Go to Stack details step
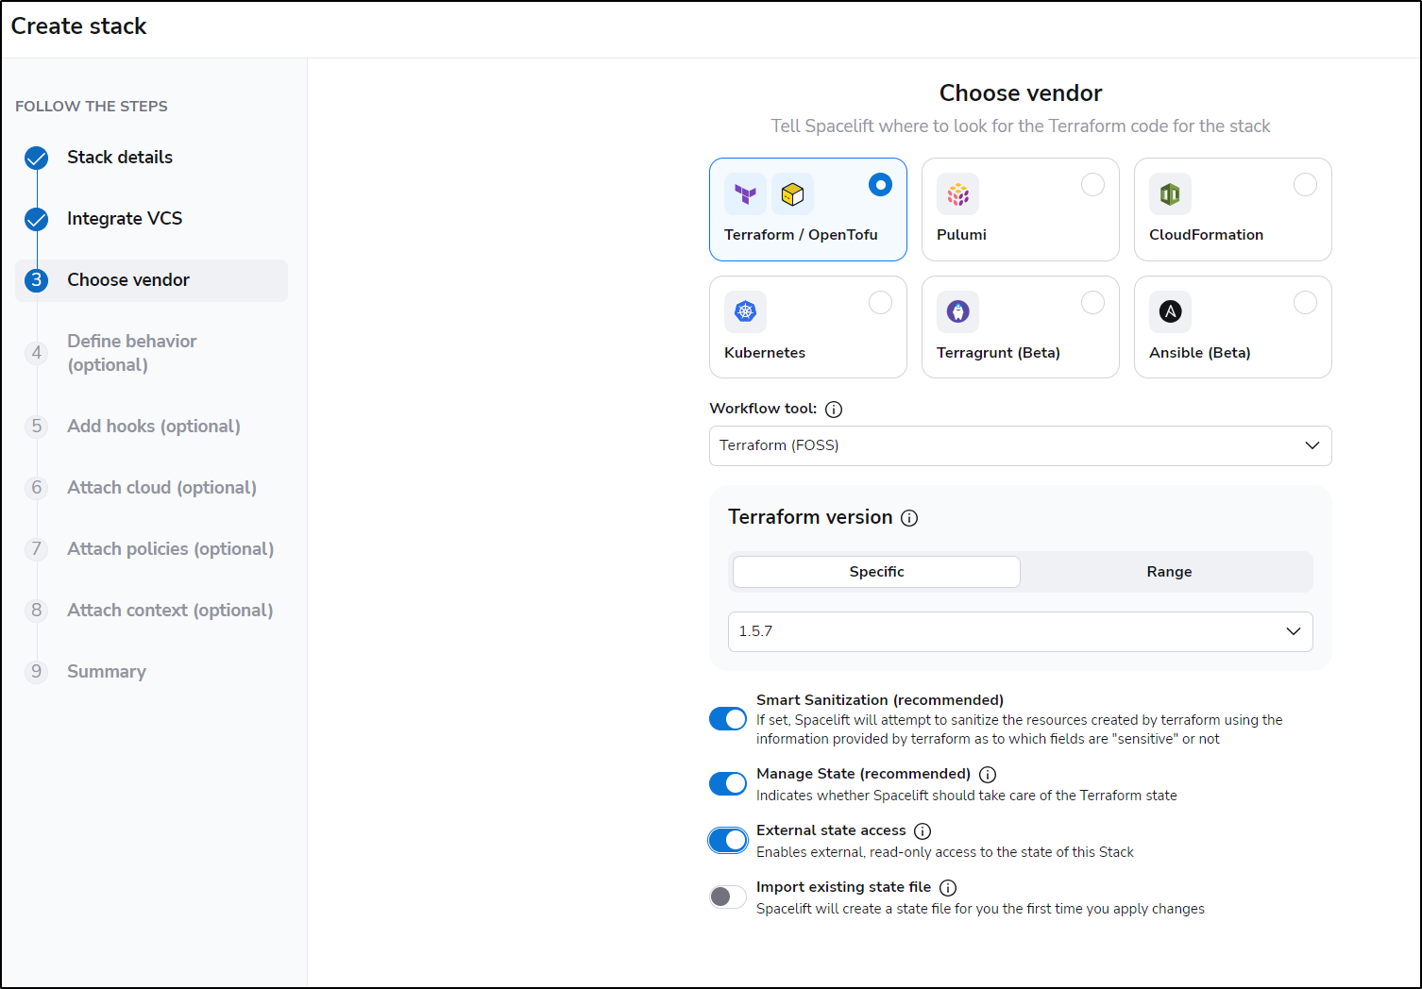The width and height of the screenshot is (1422, 989). pyautogui.click(x=120, y=158)
